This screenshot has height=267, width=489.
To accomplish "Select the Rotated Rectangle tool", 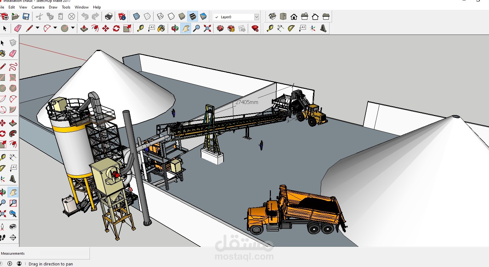I will coord(13,78).
